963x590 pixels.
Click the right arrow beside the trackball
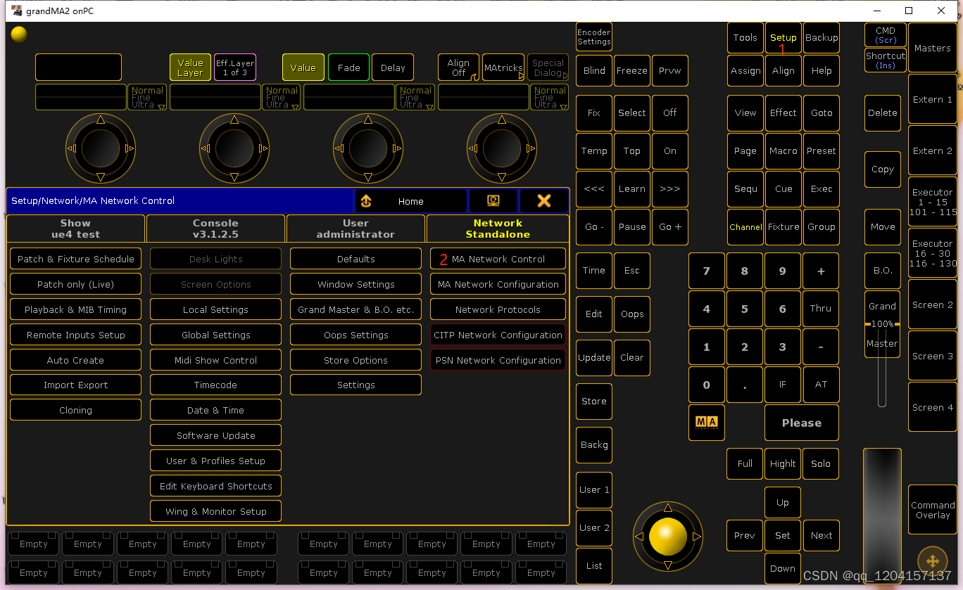coord(697,537)
